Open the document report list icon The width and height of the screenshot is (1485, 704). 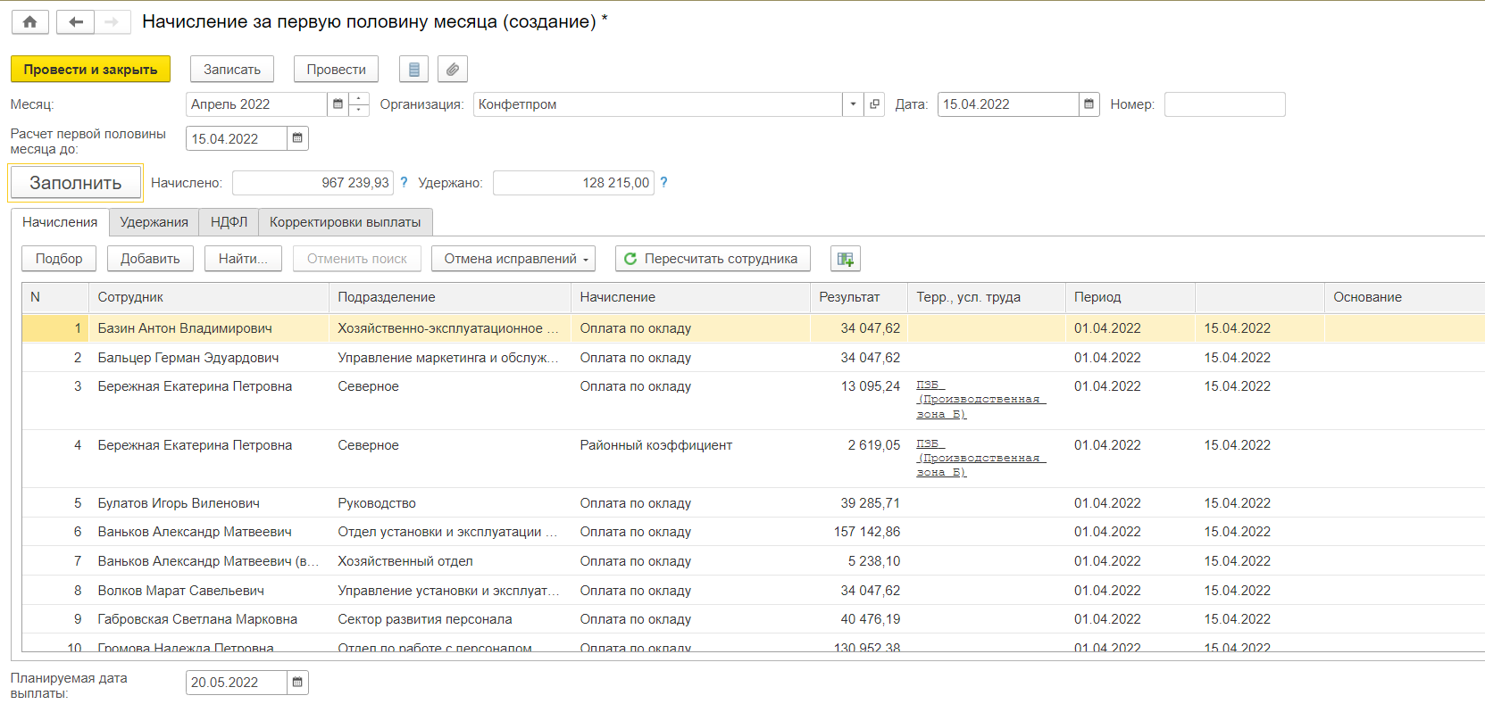413,70
